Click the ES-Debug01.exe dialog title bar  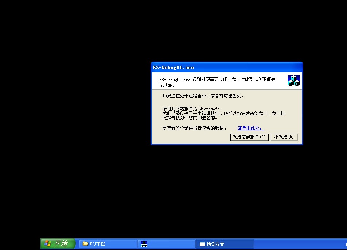(x=227, y=68)
